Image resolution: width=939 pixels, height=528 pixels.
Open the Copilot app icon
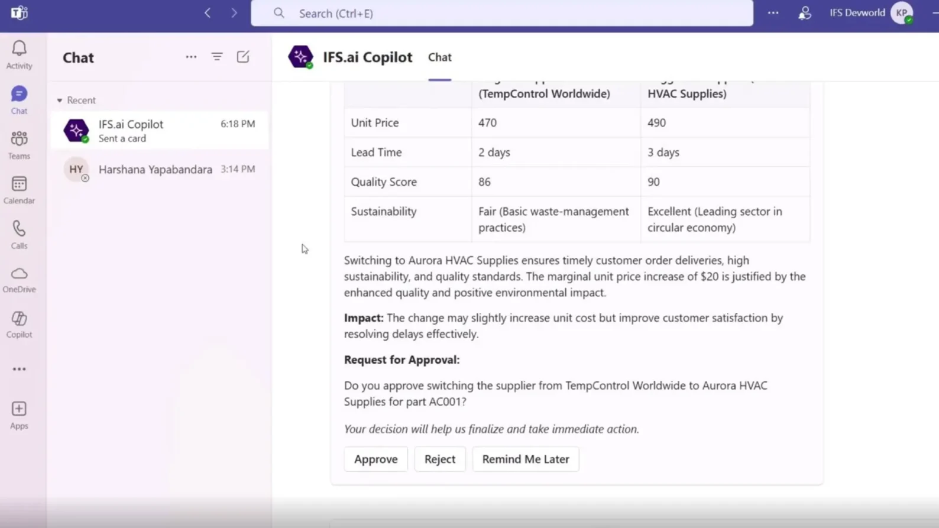pyautogui.click(x=19, y=325)
